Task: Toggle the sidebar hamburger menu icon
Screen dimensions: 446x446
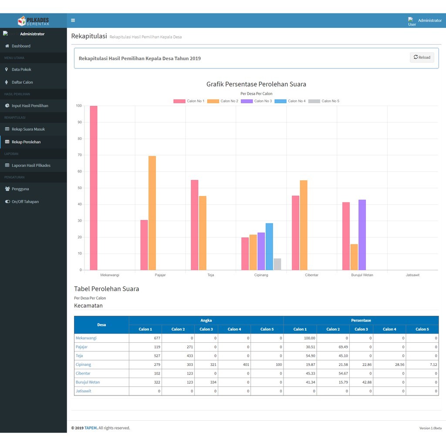Action: pos(73,20)
